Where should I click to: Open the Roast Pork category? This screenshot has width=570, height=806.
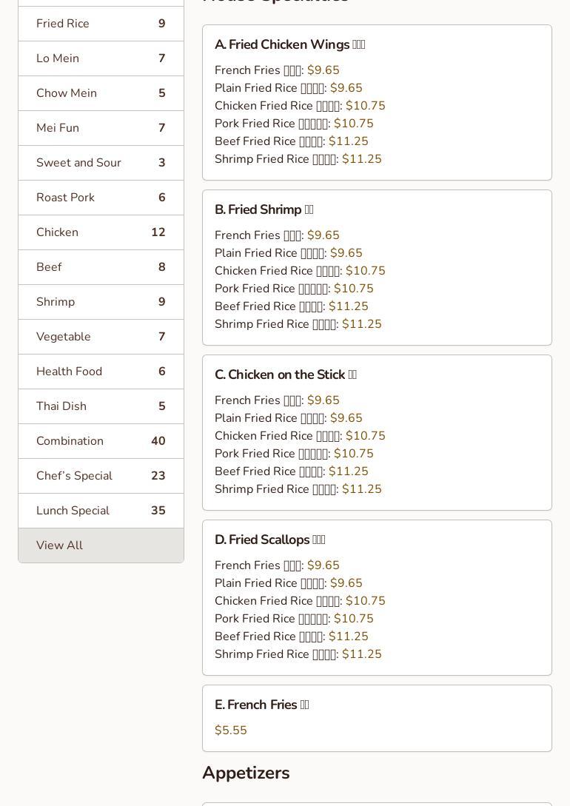click(x=101, y=198)
